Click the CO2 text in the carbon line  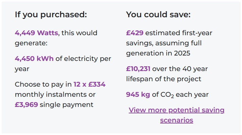point(167,95)
